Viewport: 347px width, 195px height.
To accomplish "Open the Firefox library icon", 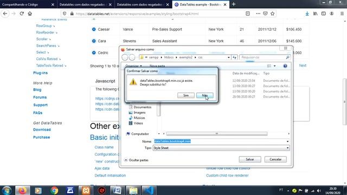I will [316, 14].
